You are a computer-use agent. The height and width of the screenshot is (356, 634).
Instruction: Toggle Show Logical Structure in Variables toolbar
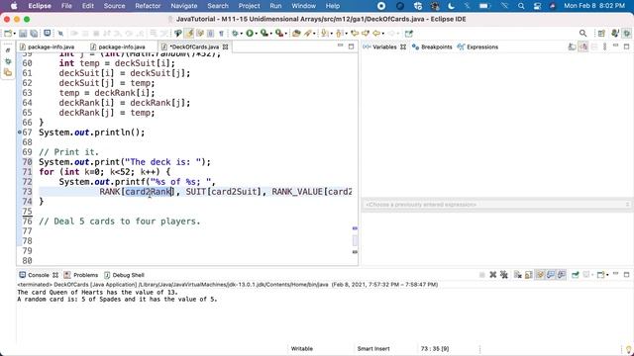pos(583,46)
